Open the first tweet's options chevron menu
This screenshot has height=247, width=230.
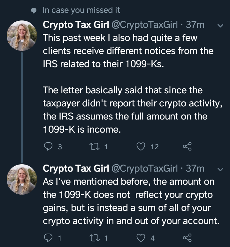pyautogui.click(x=219, y=25)
